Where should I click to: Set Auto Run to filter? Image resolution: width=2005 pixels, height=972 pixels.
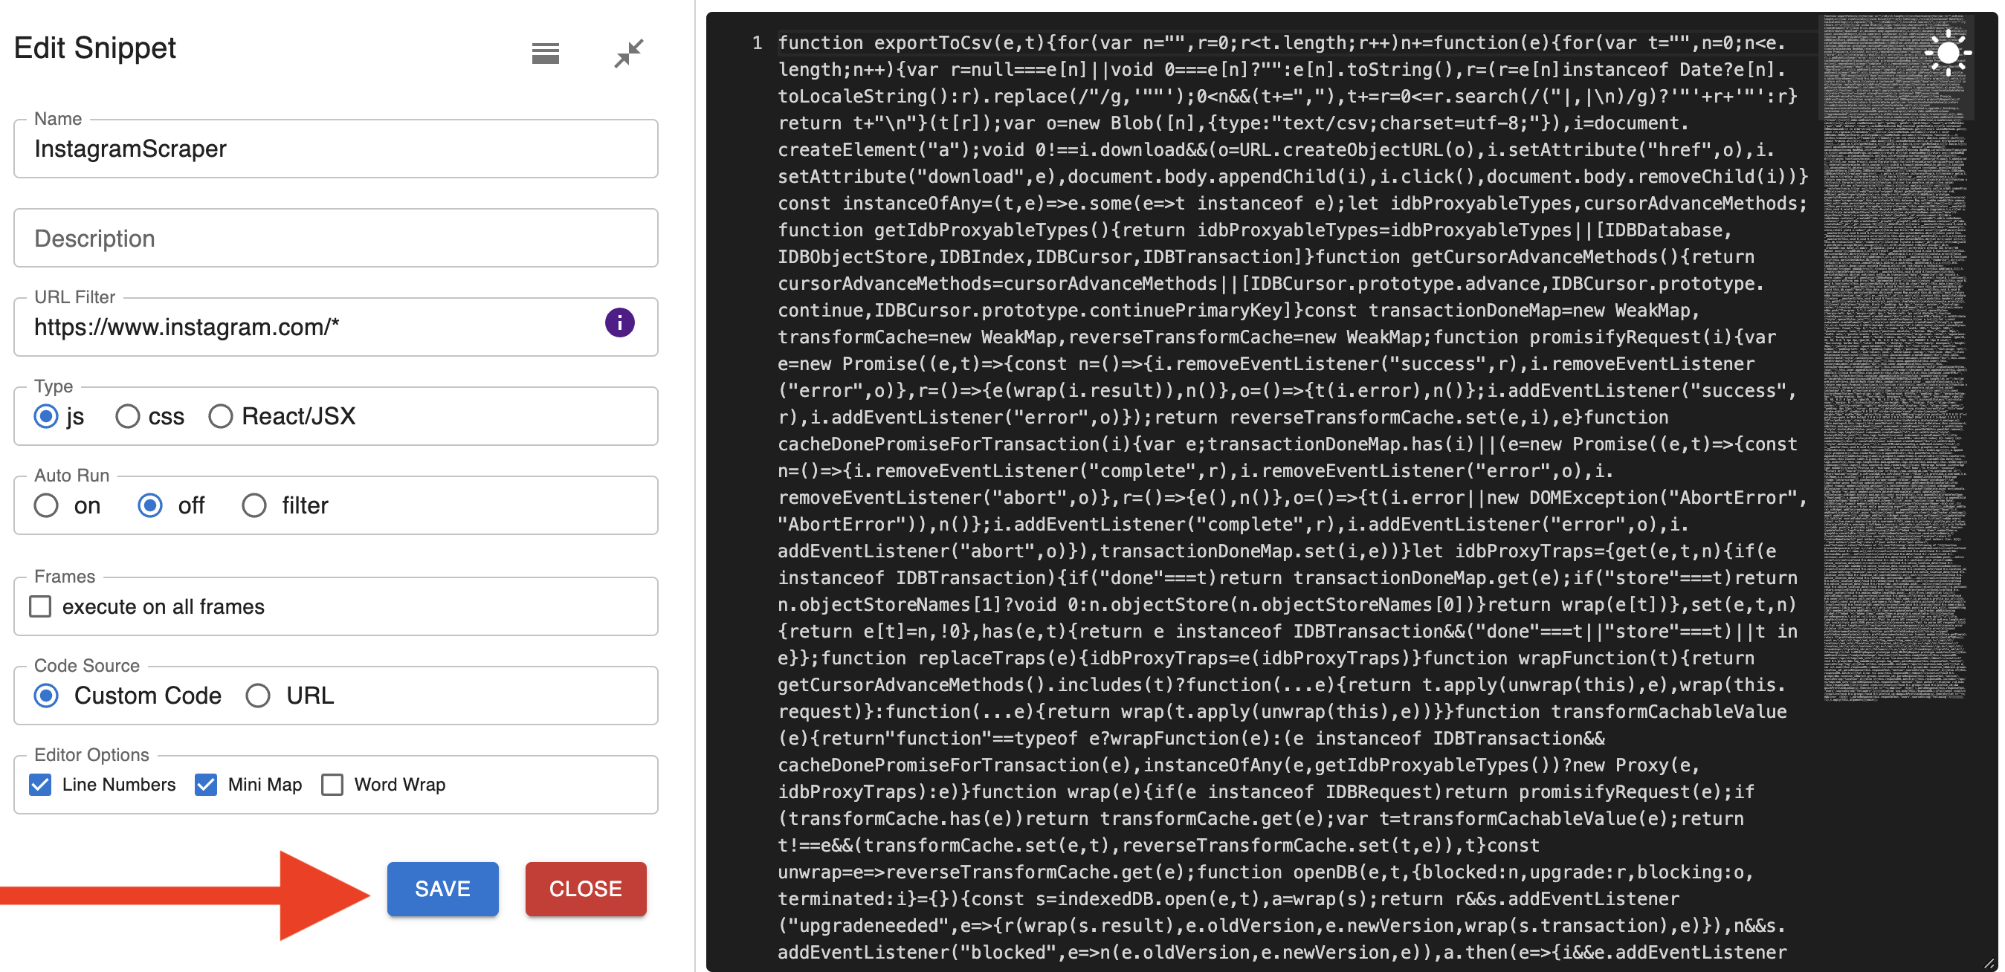254,505
